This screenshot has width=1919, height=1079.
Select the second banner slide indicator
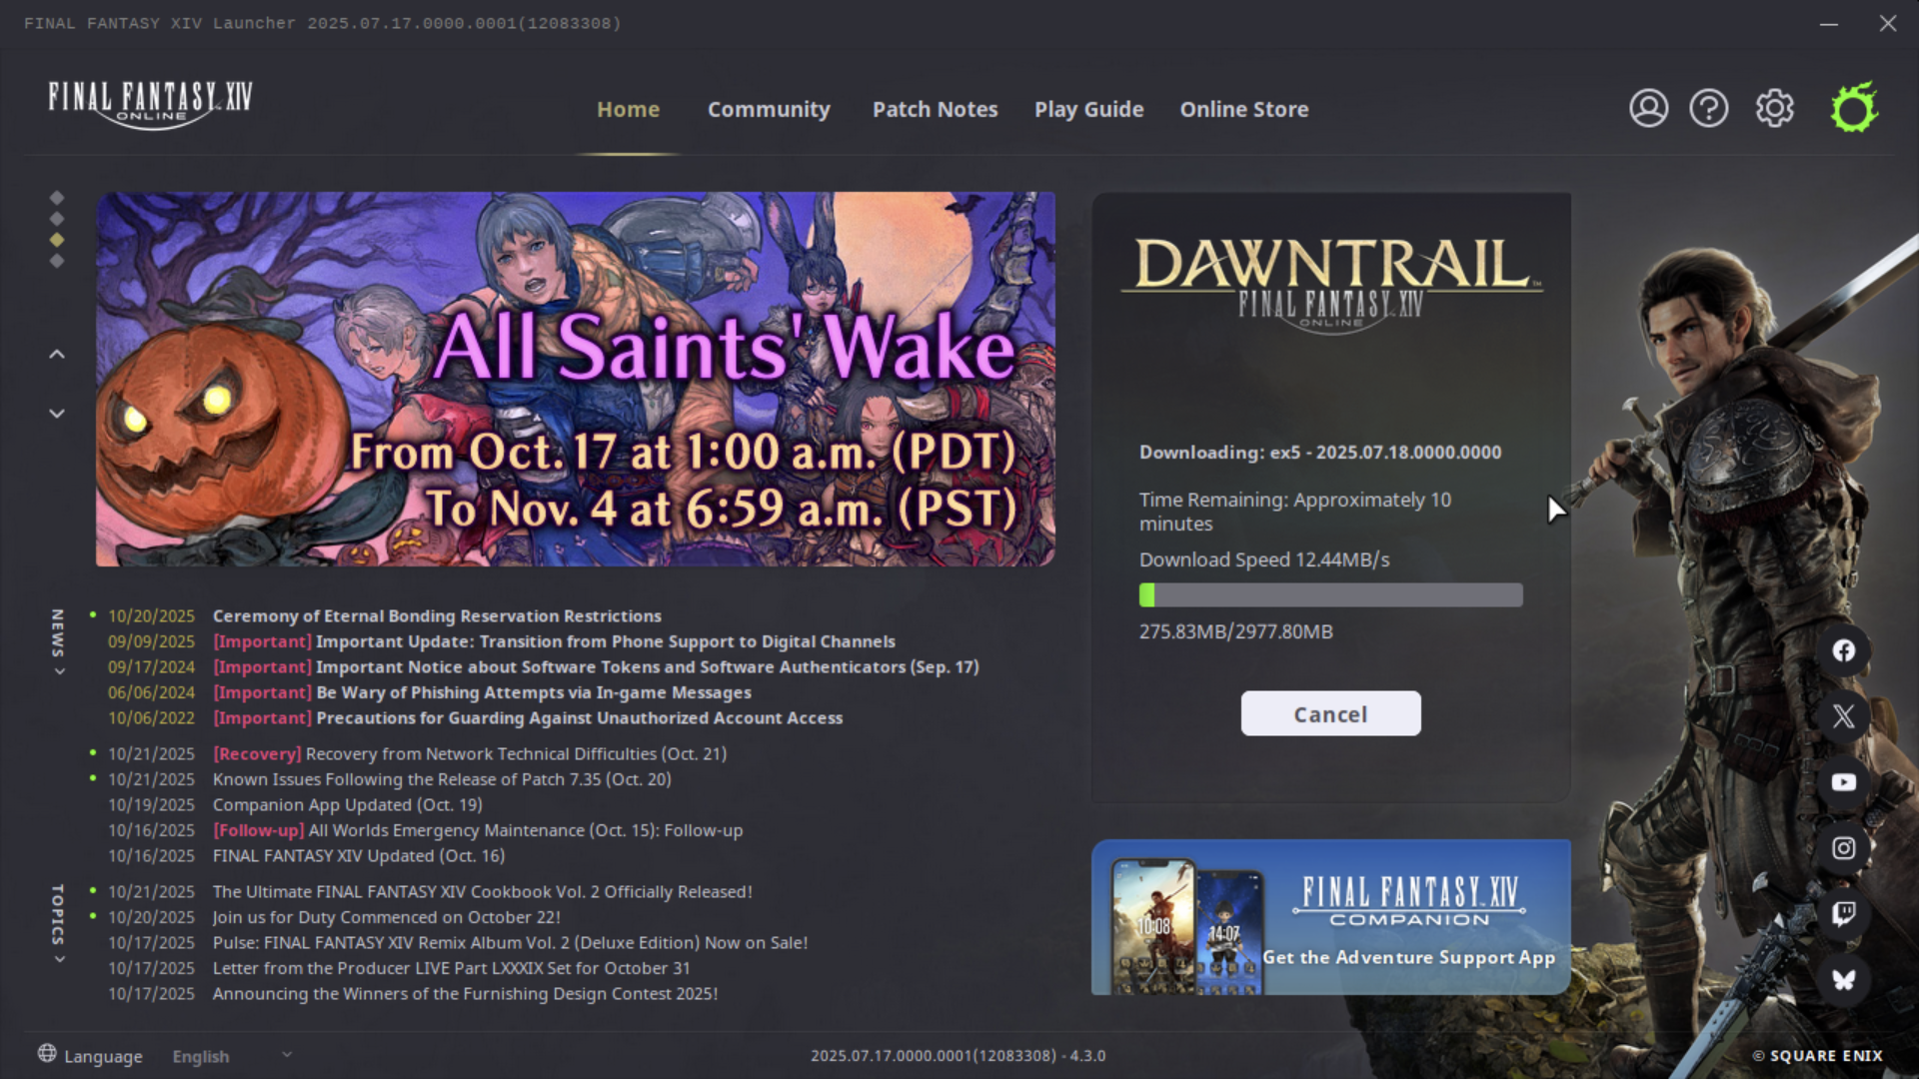click(57, 219)
